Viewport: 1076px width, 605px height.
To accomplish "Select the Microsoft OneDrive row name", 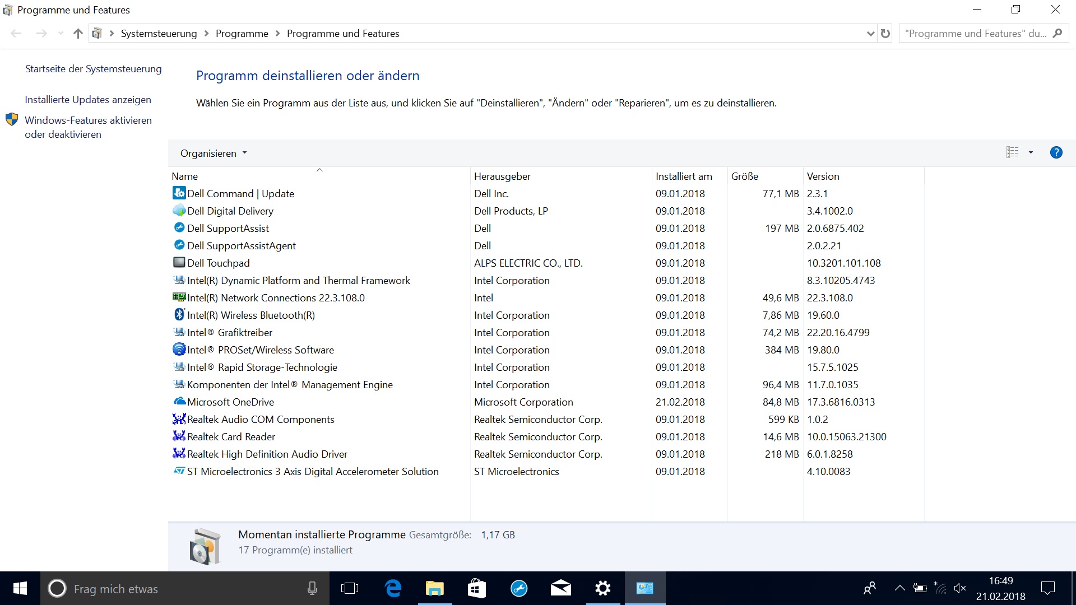I will [230, 402].
